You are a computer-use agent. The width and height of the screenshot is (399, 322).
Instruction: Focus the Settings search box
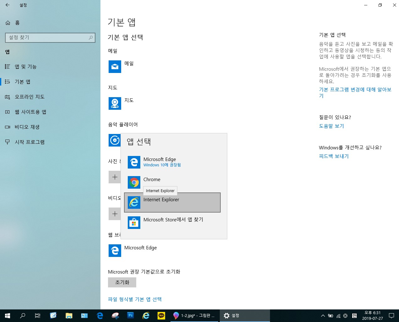[x=50, y=37]
